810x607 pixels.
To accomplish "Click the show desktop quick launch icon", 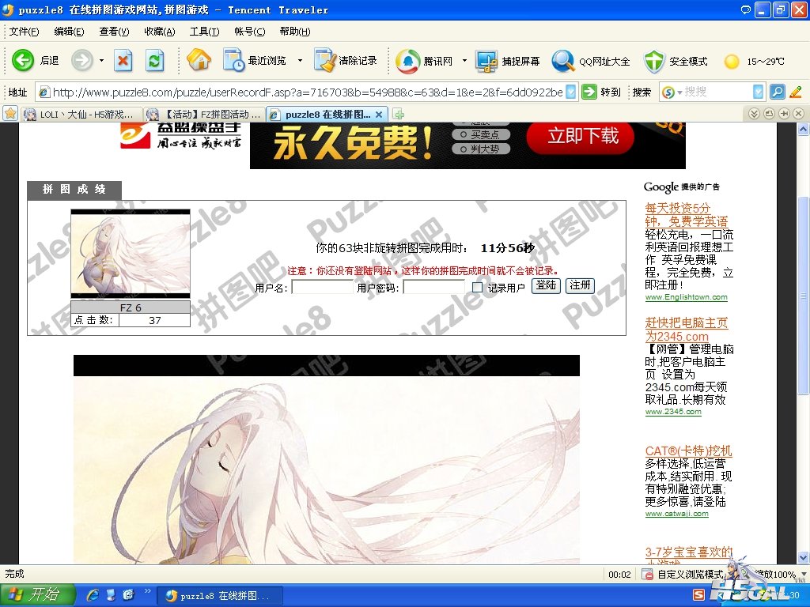I will point(111,595).
